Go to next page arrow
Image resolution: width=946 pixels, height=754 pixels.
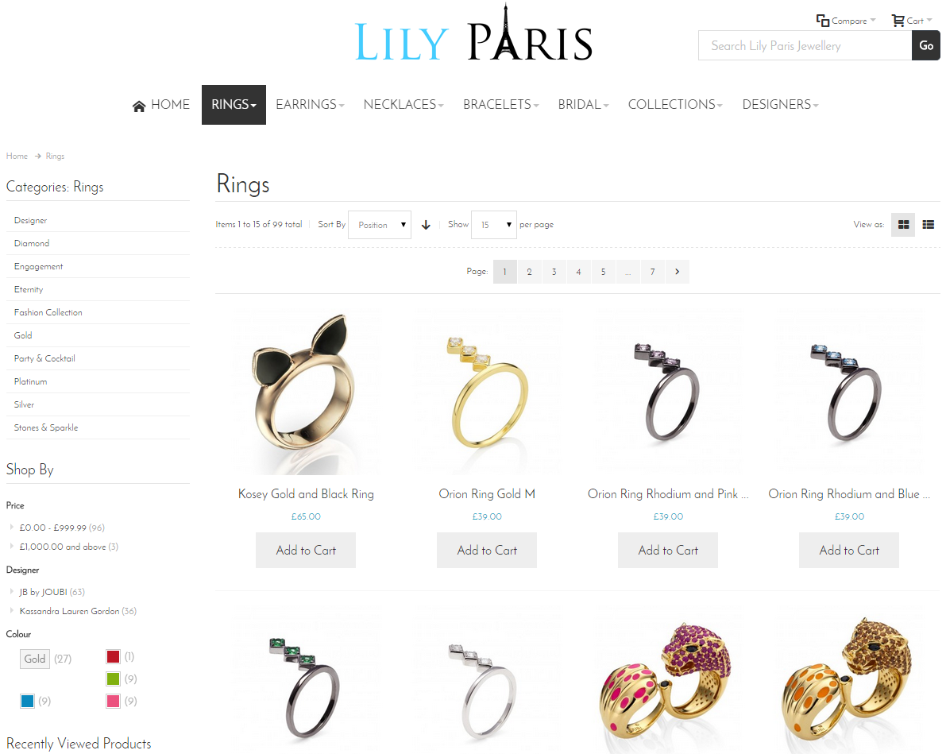pyautogui.click(x=677, y=272)
